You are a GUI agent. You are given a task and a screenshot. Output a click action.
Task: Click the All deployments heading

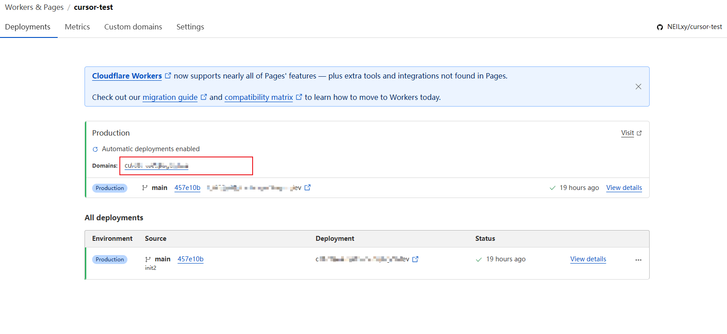pyautogui.click(x=114, y=218)
